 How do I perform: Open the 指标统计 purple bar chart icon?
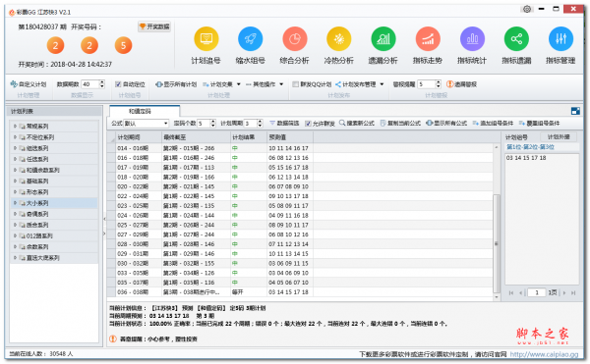tap(472, 38)
